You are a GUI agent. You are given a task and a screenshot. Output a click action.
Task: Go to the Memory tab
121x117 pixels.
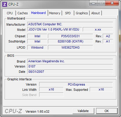coord(55,13)
